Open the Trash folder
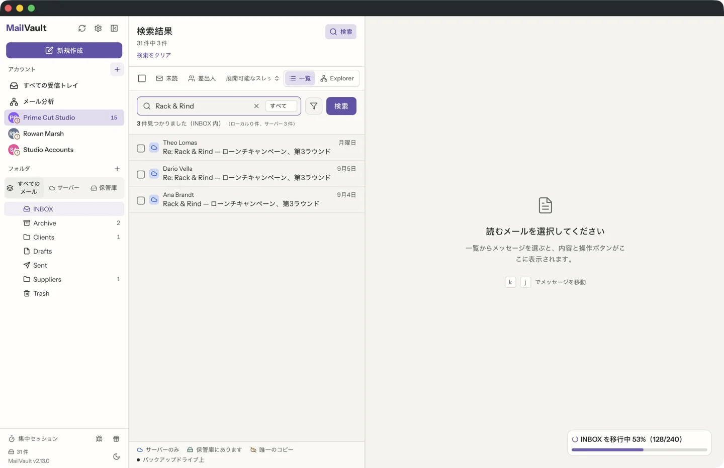The height and width of the screenshot is (468, 724). pos(64,293)
